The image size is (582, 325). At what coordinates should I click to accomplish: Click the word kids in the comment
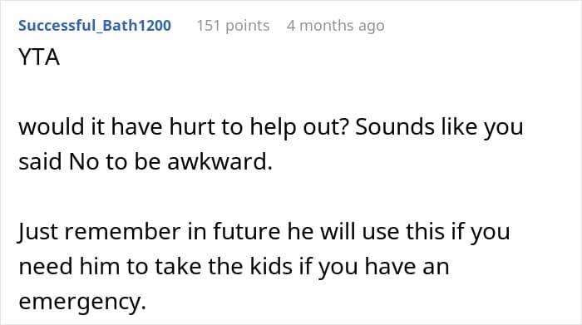(x=271, y=266)
